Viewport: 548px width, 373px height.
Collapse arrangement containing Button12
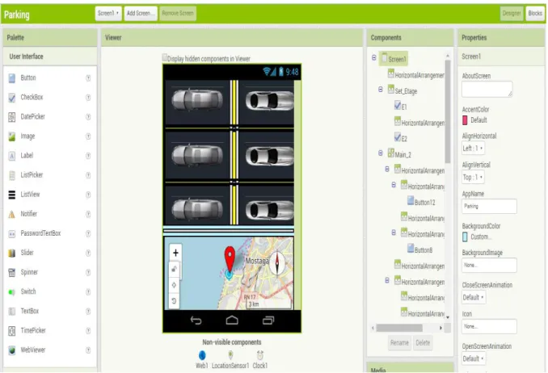(x=394, y=185)
